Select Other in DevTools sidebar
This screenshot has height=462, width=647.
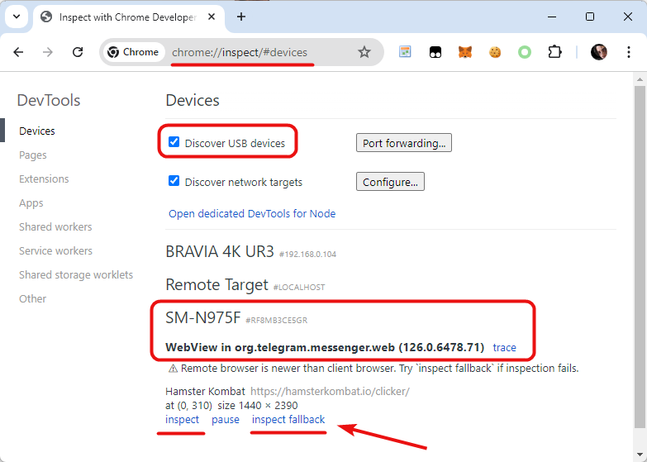click(x=32, y=299)
